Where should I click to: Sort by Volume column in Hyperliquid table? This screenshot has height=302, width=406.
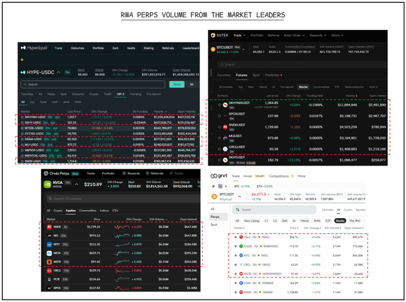coord(160,112)
